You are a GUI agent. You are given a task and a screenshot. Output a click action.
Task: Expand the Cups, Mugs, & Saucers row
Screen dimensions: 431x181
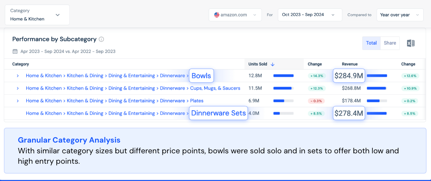coord(18,88)
